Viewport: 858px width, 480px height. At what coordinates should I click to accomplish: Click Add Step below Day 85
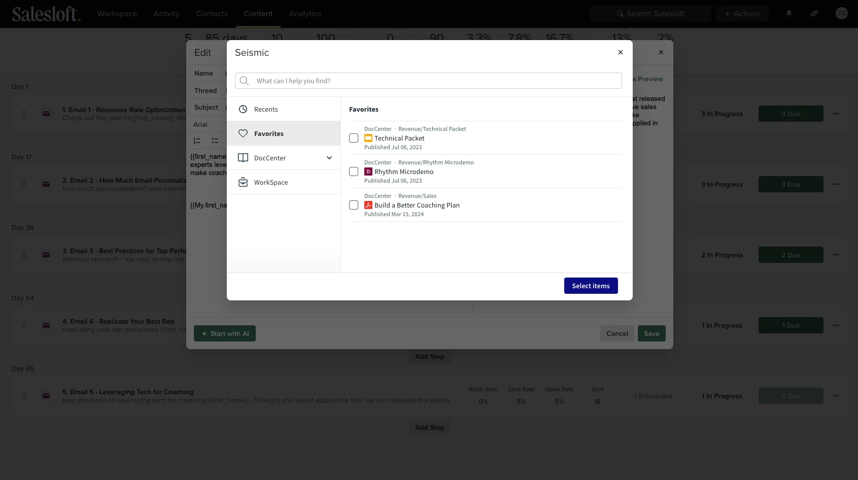click(430, 427)
